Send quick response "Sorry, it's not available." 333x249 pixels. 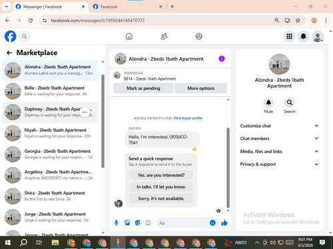pos(161,199)
